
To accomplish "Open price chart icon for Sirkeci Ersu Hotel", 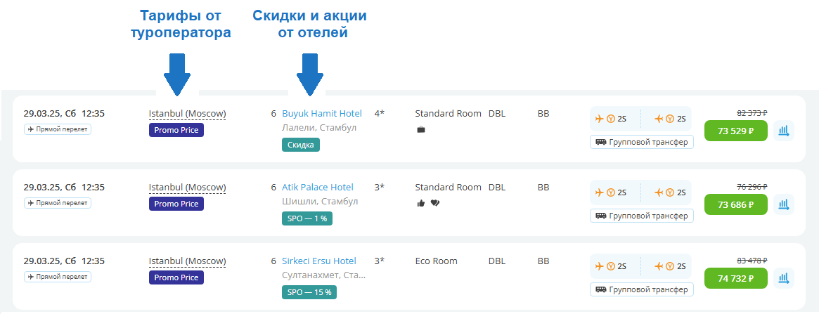I will pyautogui.click(x=784, y=278).
